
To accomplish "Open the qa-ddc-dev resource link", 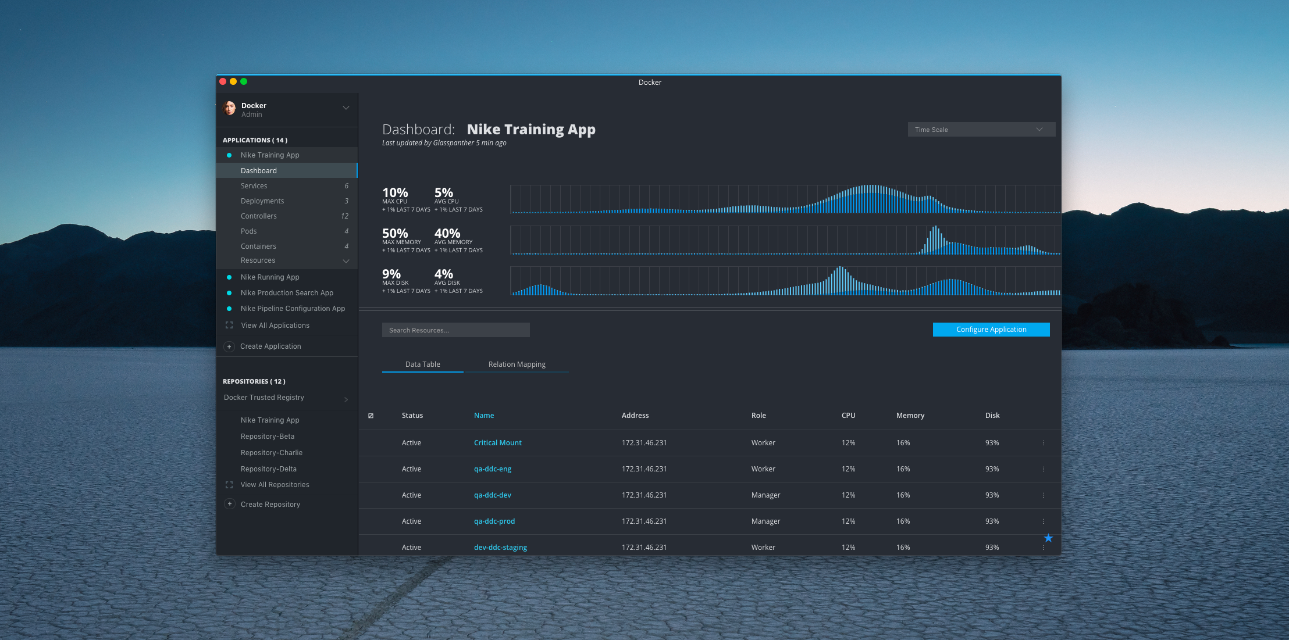I will pyautogui.click(x=493, y=495).
